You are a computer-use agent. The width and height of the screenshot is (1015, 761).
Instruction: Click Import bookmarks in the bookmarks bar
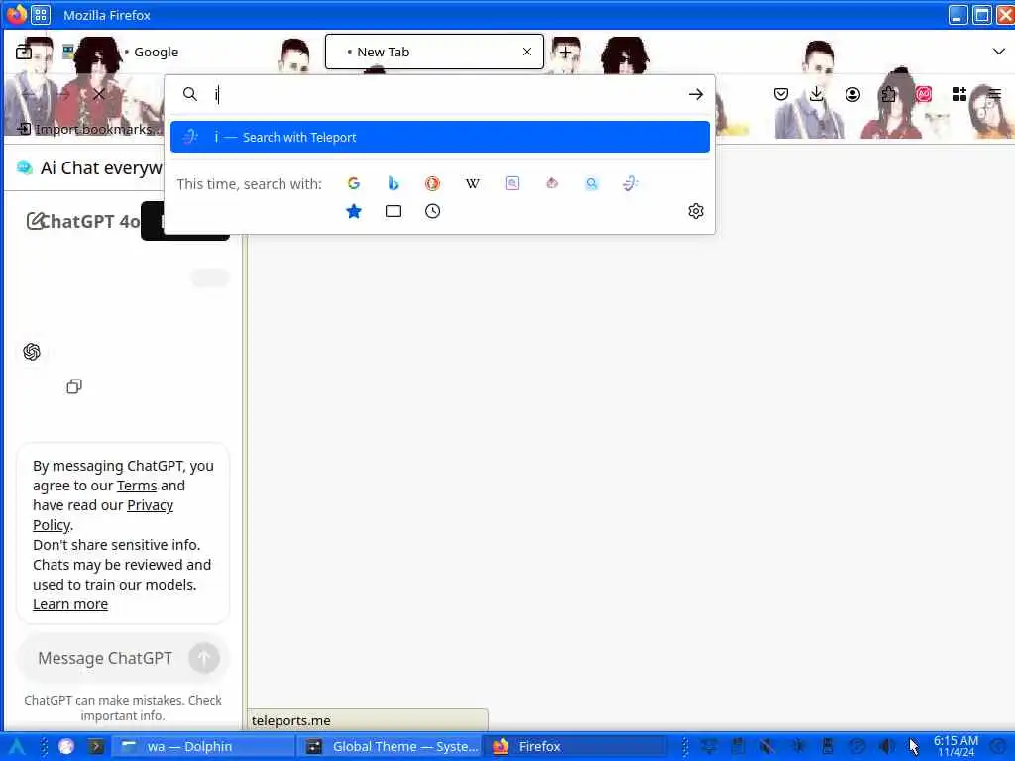click(90, 129)
